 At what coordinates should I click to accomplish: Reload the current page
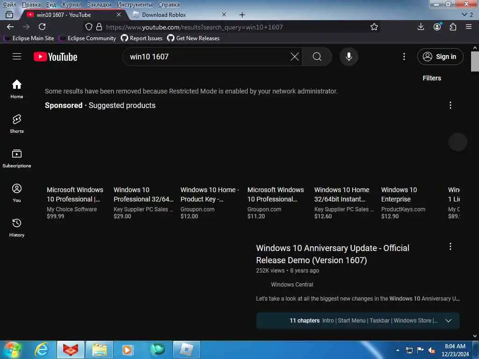click(x=42, y=27)
